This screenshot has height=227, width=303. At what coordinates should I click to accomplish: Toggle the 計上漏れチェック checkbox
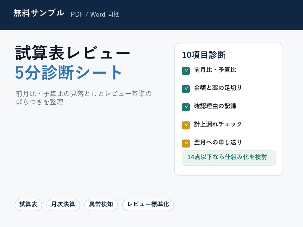(x=186, y=125)
